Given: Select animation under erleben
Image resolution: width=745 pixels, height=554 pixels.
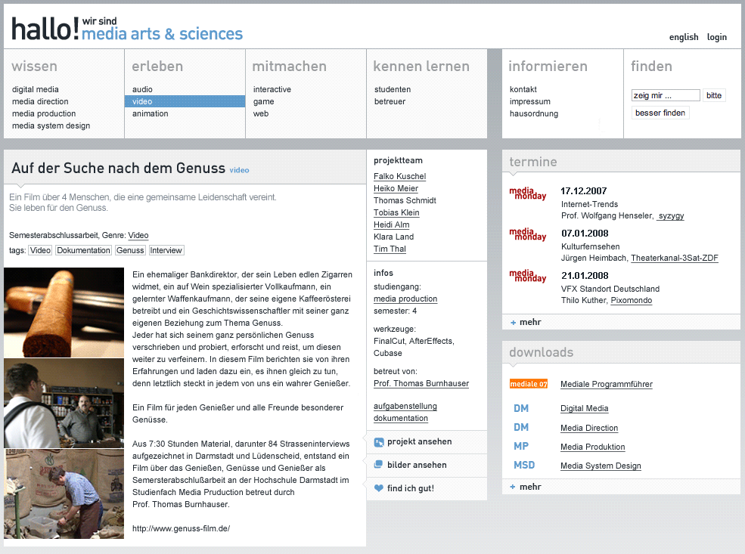Looking at the screenshot, I should 151,113.
